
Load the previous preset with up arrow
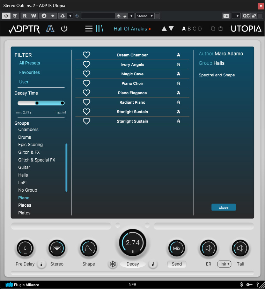pyautogui.click(x=164, y=29)
